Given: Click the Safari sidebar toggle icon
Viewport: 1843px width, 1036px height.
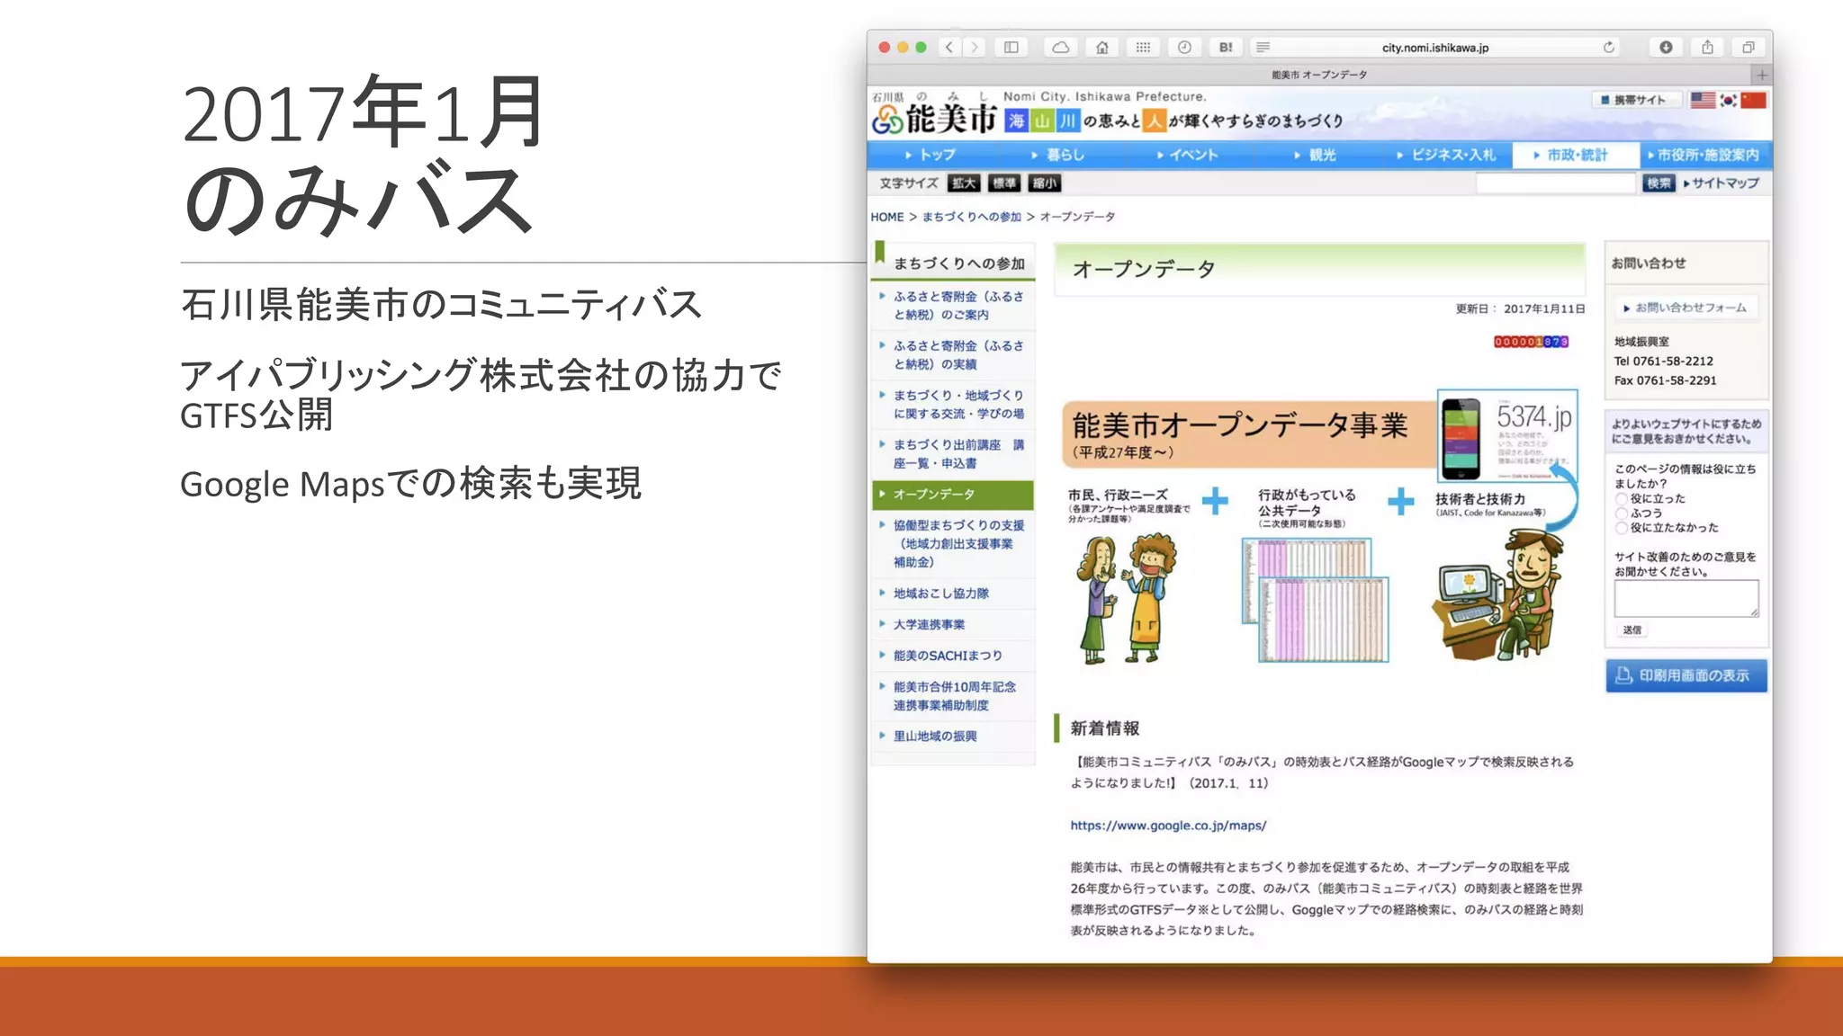Looking at the screenshot, I should pyautogui.click(x=1011, y=48).
